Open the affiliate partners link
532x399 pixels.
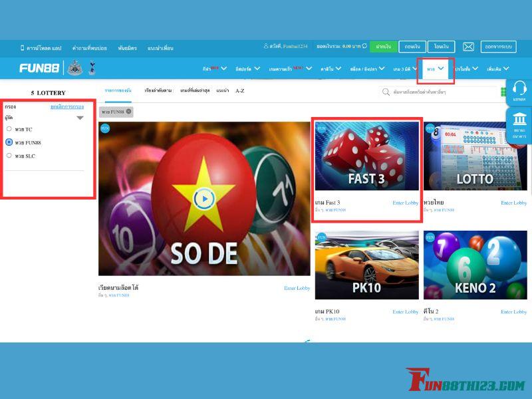click(x=127, y=48)
